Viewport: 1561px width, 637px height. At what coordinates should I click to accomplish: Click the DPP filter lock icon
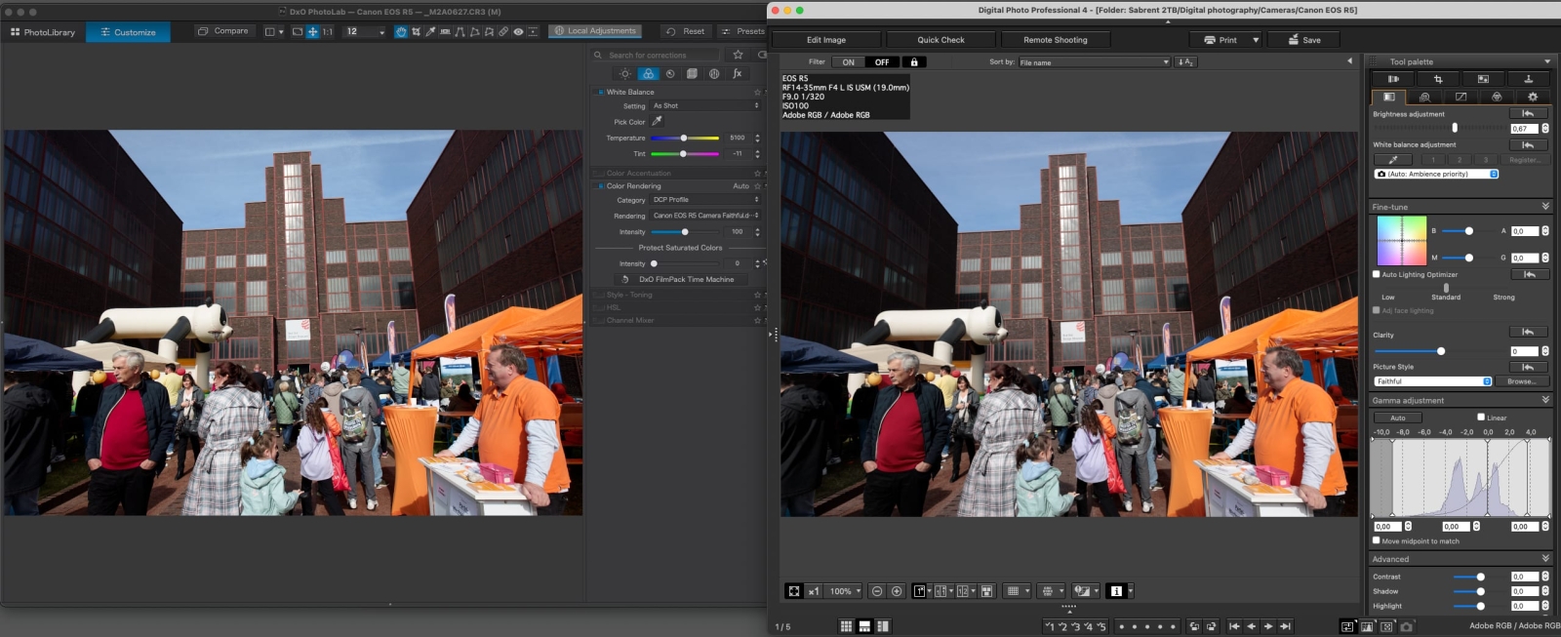914,61
